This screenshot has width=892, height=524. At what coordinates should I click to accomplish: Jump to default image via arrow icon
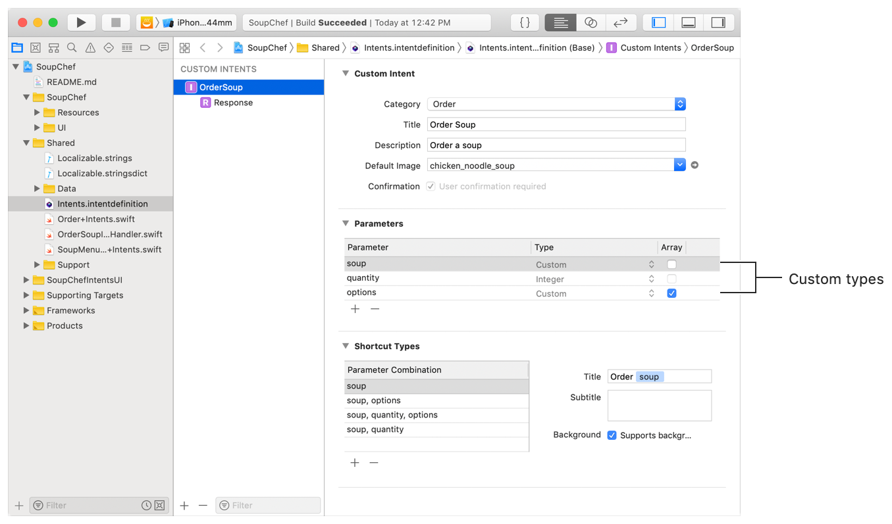coord(695,165)
